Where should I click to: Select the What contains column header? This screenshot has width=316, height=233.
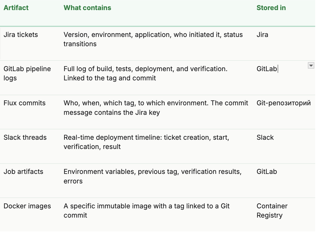point(87,8)
